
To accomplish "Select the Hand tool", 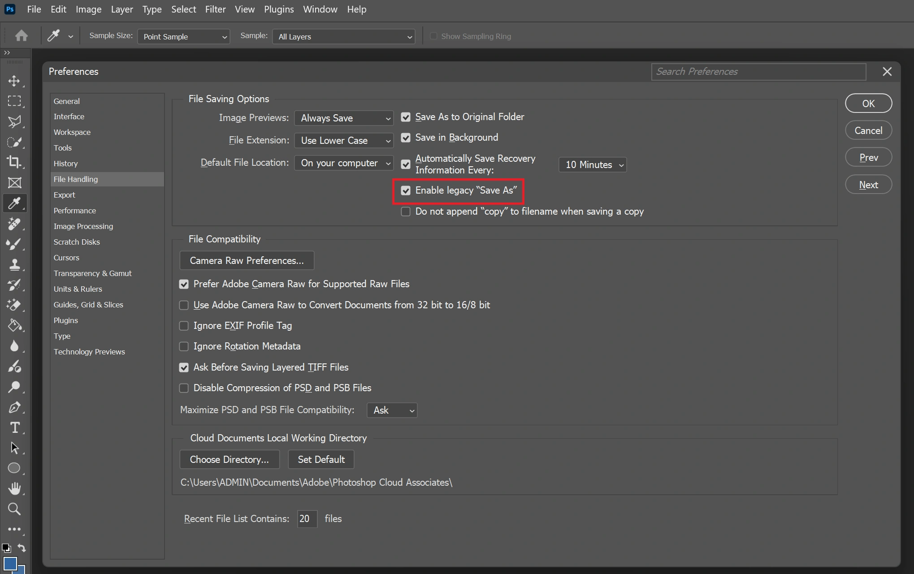I will click(x=14, y=488).
